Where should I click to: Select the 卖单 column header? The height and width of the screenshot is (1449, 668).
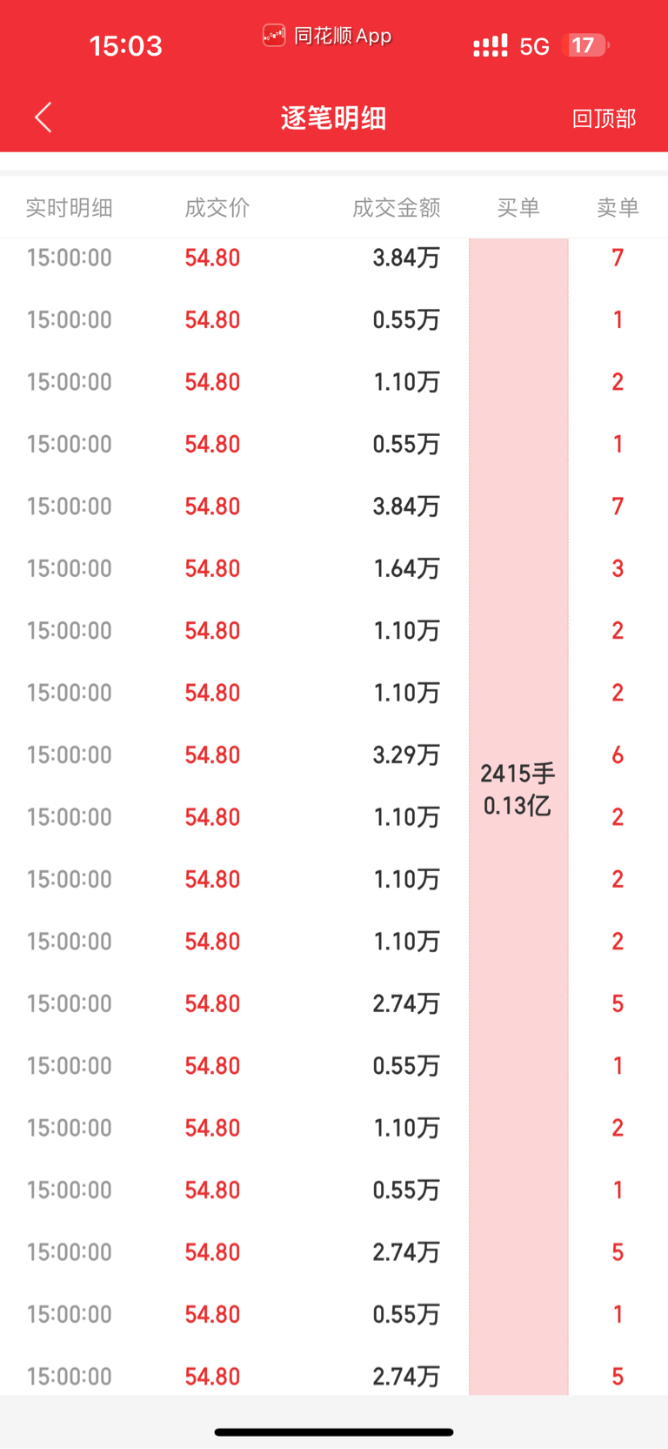(x=618, y=208)
